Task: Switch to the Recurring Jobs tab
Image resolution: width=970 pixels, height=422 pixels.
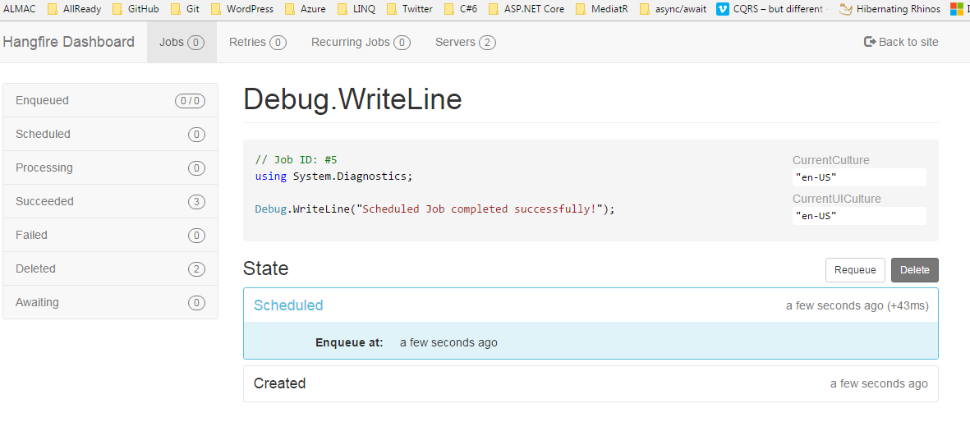Action: [x=361, y=42]
